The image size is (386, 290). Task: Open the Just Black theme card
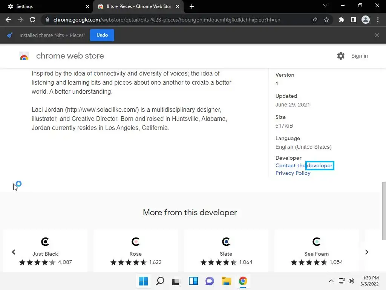click(45, 251)
